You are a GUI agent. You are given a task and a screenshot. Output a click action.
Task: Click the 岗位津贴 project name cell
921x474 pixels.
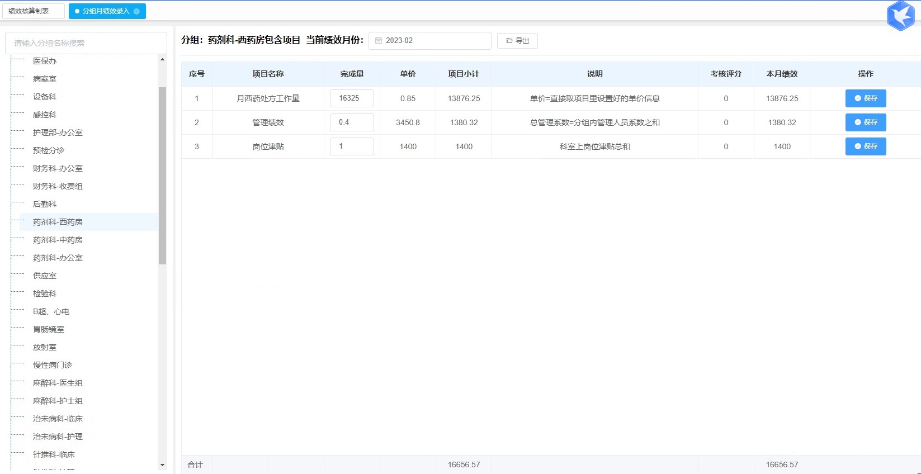point(268,146)
